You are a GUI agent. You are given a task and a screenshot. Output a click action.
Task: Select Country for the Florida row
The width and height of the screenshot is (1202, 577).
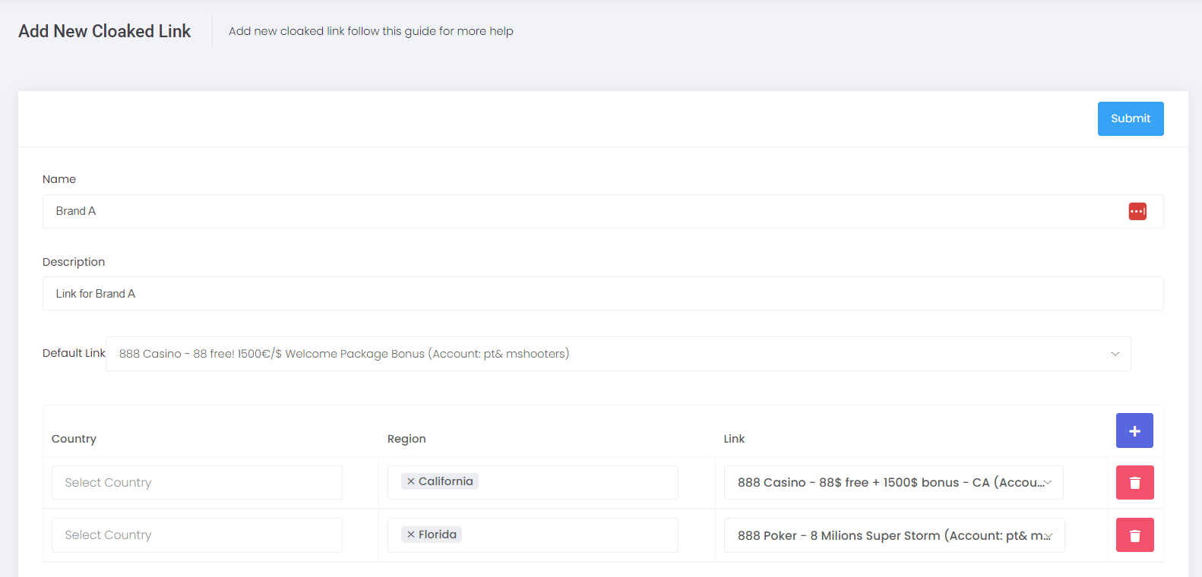coord(197,535)
